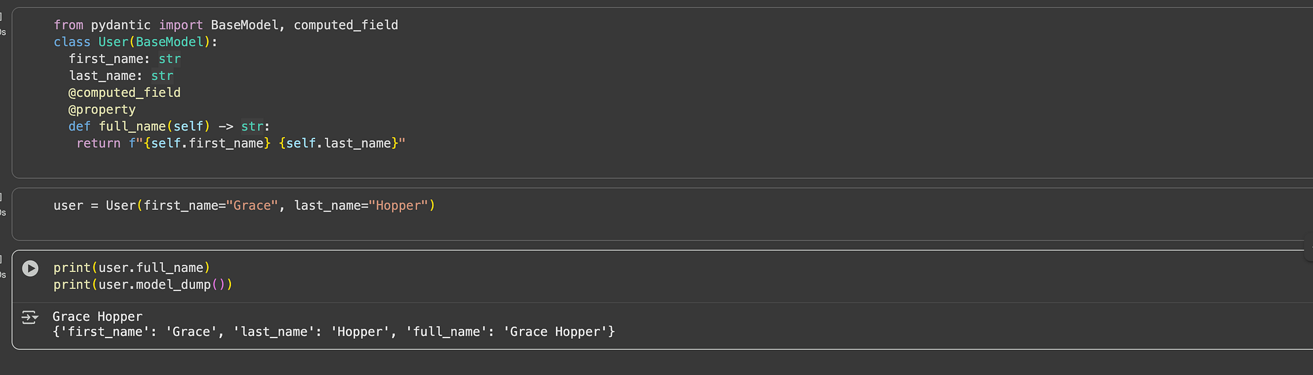Place cursor on print(user.full_name) line
This screenshot has width=1313, height=375.
click(132, 268)
